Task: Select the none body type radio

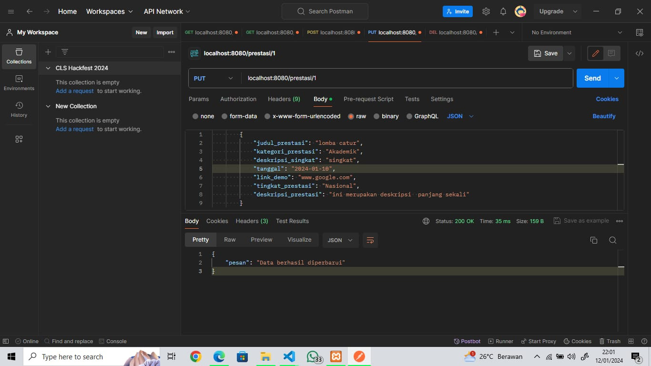Action: click(x=195, y=116)
